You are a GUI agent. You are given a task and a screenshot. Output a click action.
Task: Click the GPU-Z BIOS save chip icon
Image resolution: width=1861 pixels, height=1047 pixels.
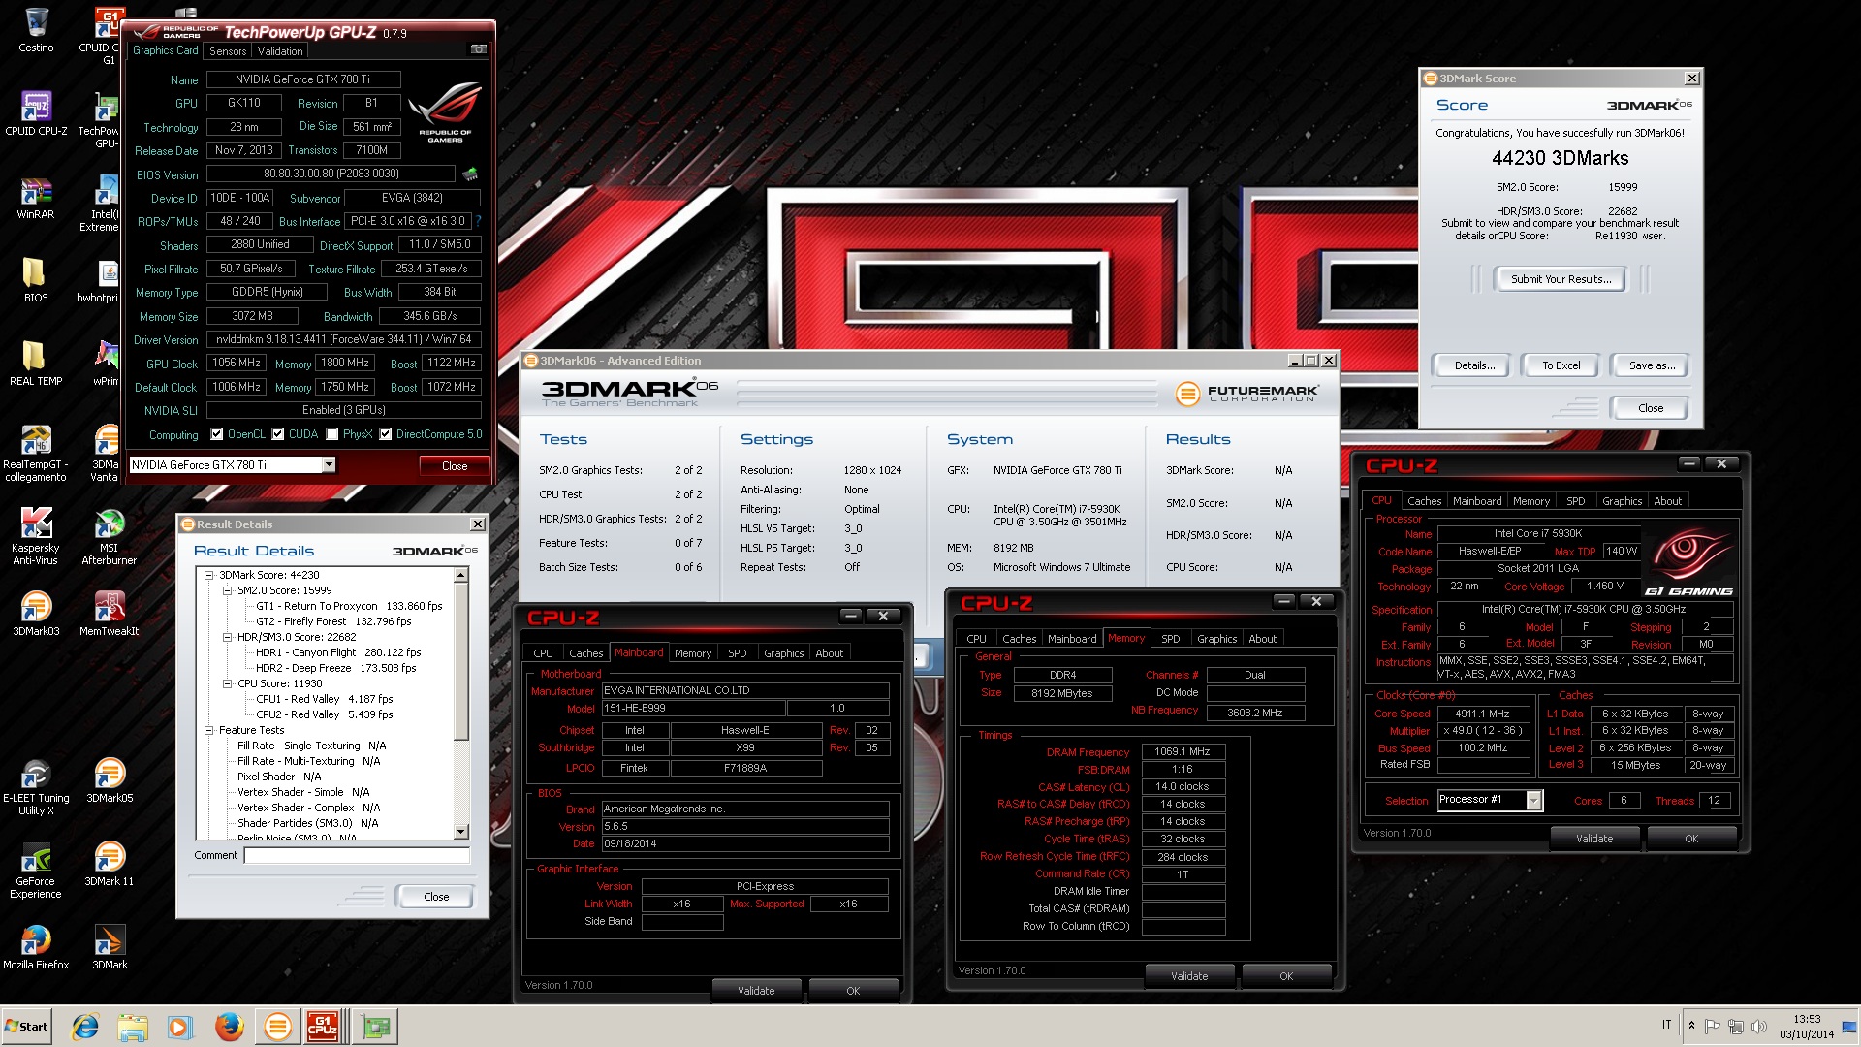[470, 174]
